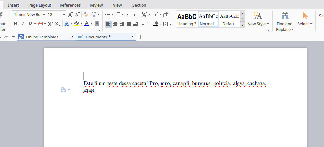Expand the styles gallery more arrow

pos(243,24)
